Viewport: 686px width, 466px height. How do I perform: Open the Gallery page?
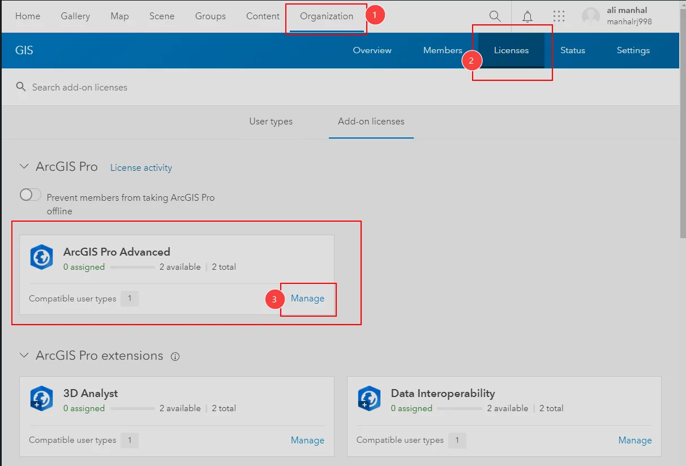(76, 16)
